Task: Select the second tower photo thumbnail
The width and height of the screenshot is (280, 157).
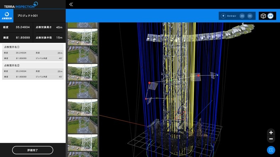Action: coord(82,37)
